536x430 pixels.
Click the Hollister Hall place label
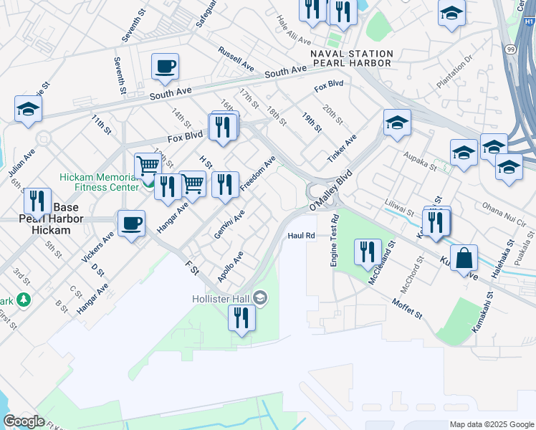tap(221, 299)
